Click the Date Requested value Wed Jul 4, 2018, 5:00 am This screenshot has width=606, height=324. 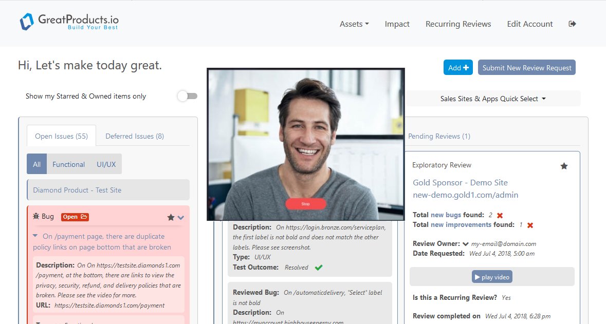[502, 254]
